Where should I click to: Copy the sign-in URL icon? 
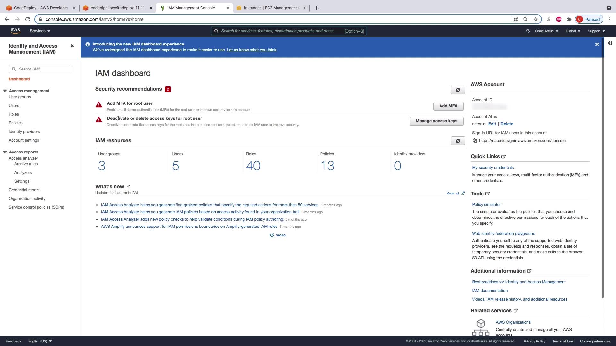475,141
